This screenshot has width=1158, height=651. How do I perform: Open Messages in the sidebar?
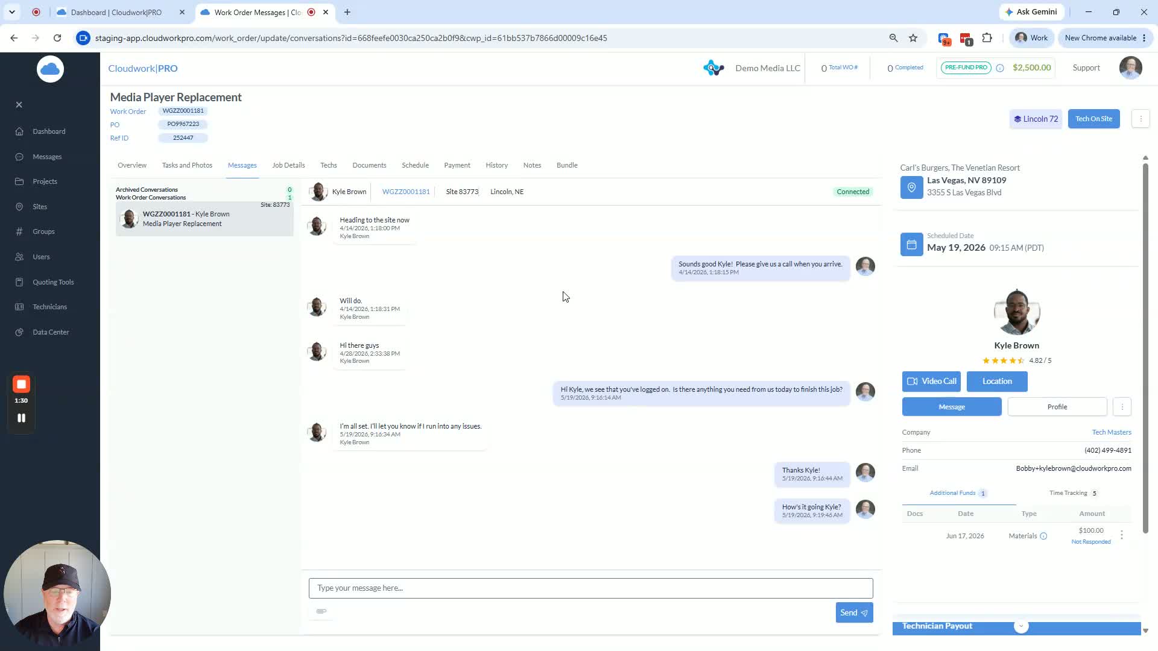[x=47, y=157]
